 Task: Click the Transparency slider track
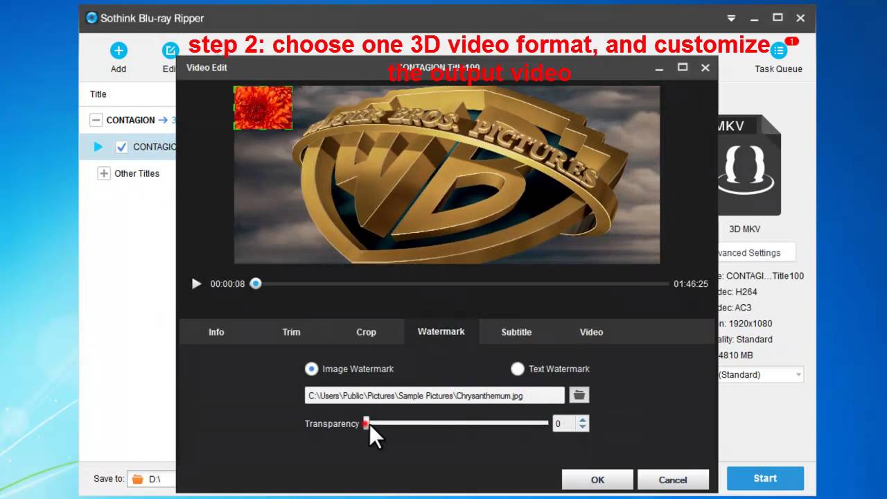point(457,423)
